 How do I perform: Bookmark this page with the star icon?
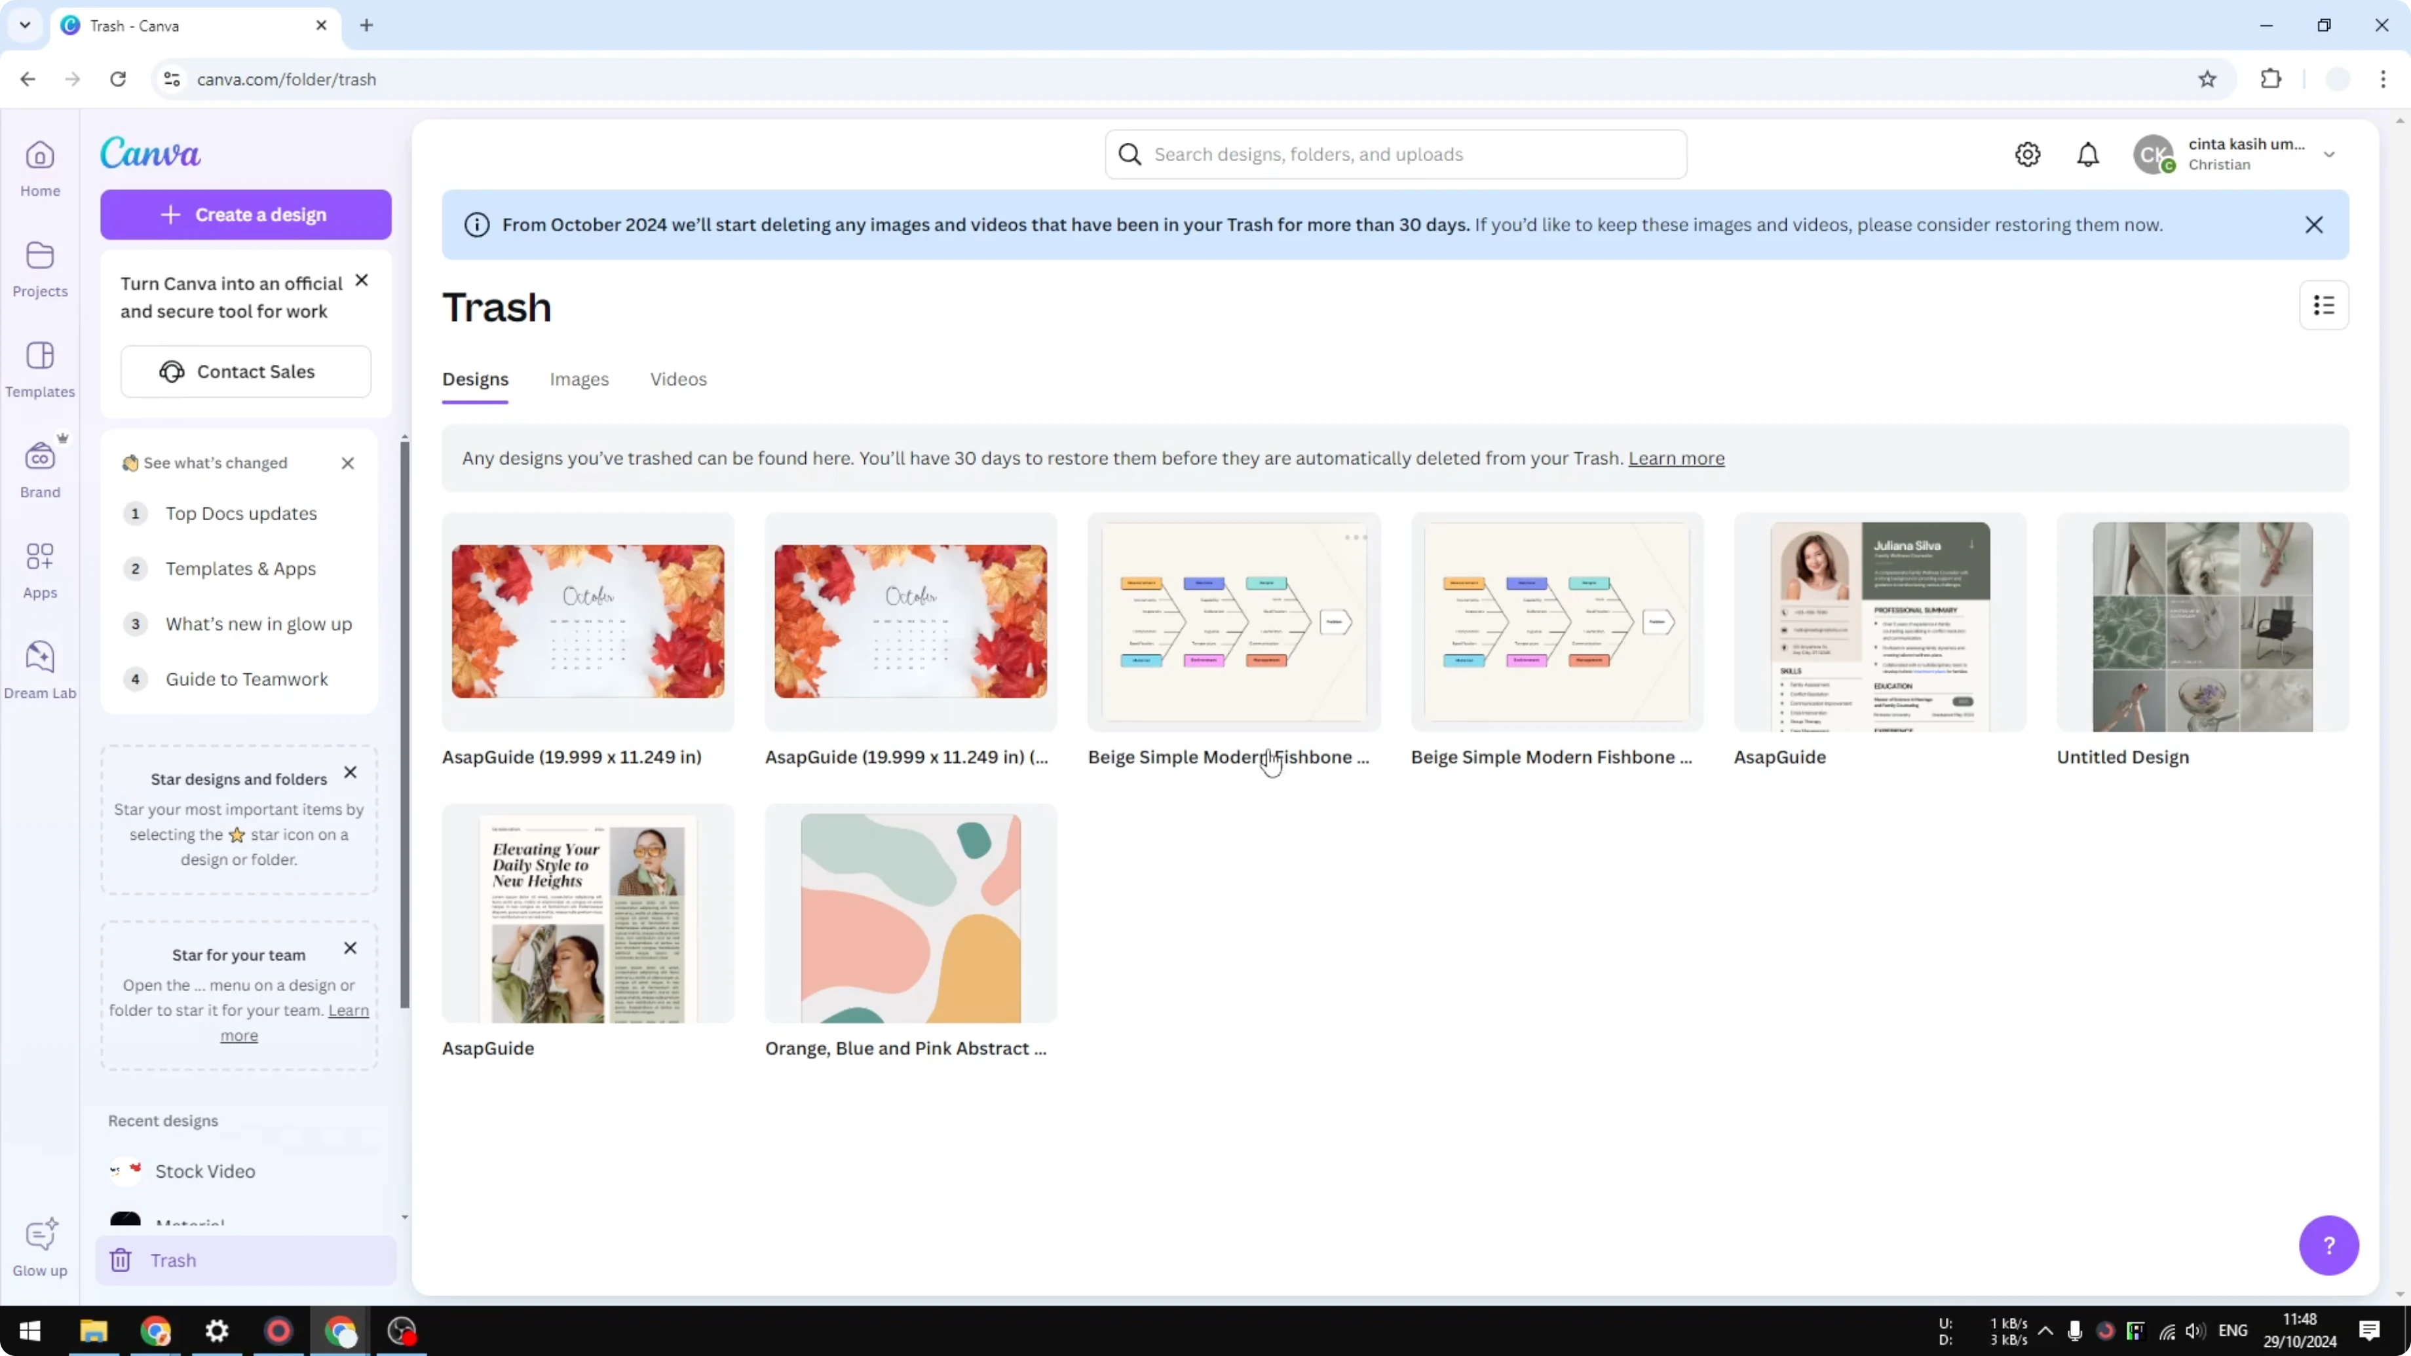(2207, 79)
